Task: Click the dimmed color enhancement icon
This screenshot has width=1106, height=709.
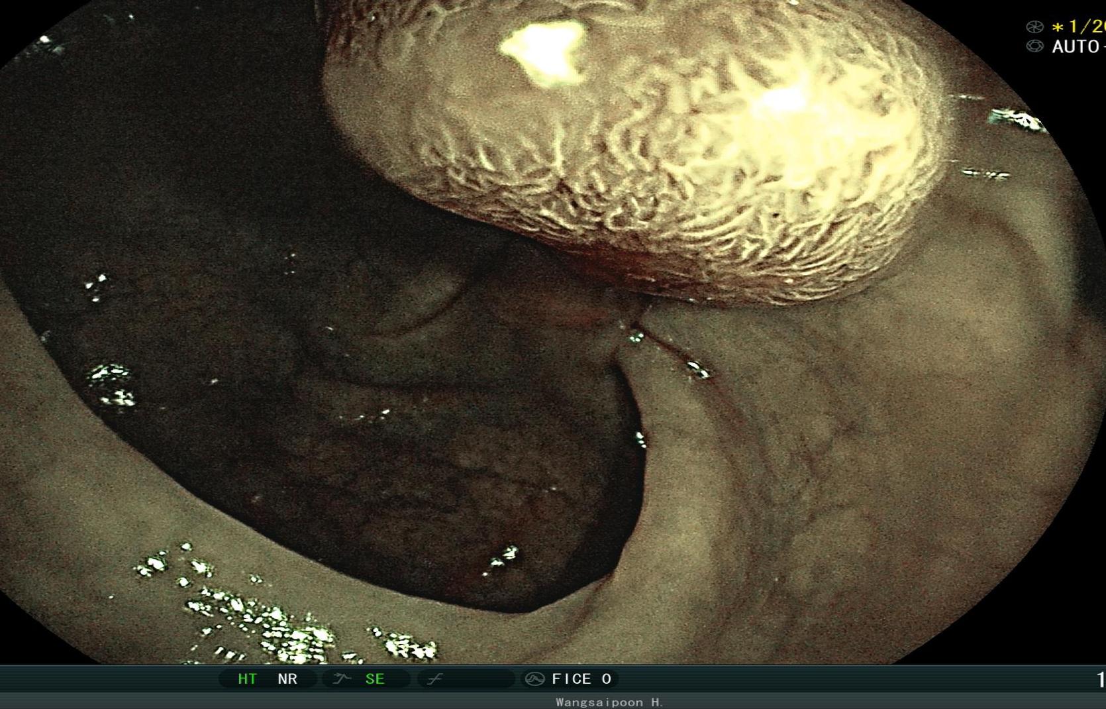Action: click(434, 679)
